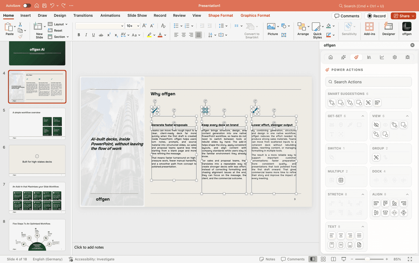Open the Shape Format tab

[221, 15]
